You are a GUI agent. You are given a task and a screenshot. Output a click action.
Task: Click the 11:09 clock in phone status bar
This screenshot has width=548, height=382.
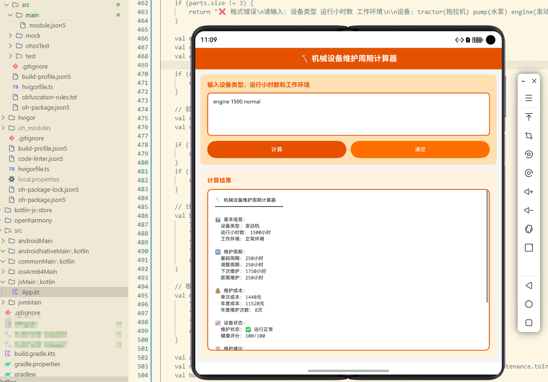[209, 40]
